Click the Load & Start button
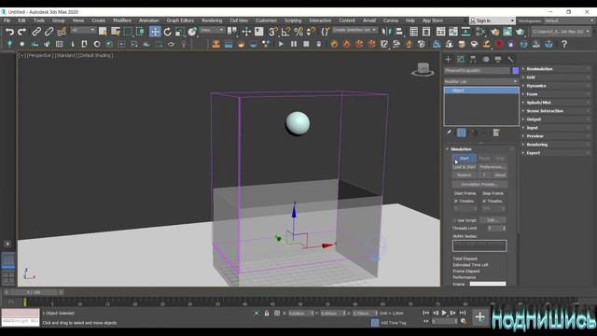 pyautogui.click(x=465, y=167)
